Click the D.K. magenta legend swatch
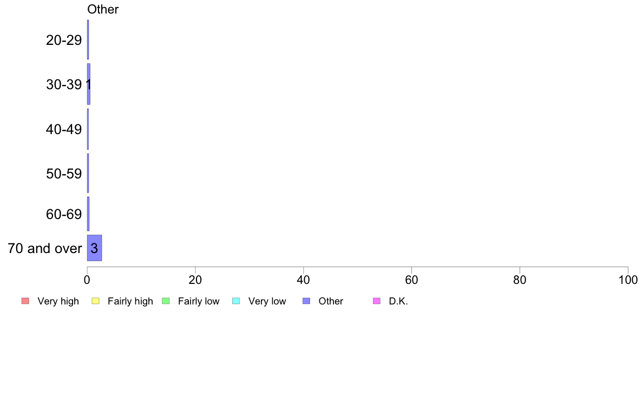Image resolution: width=643 pixels, height=398 pixels. pyautogui.click(x=377, y=301)
